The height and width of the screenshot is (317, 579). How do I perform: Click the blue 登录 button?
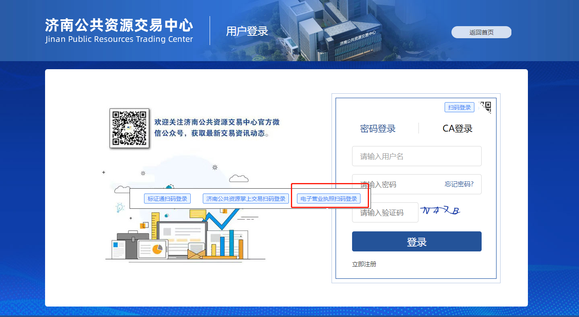[416, 241]
